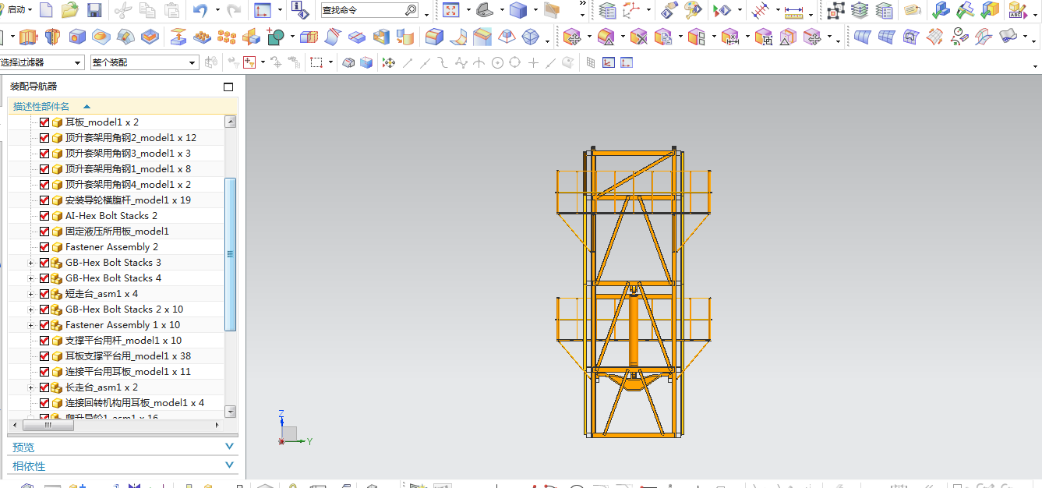Toggle checkbox for 顶升套架用角钢2_model1 x 12
Image resolution: width=1042 pixels, height=488 pixels.
point(44,138)
